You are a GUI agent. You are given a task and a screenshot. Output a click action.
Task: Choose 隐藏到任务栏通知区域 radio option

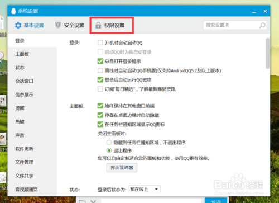(x=109, y=143)
